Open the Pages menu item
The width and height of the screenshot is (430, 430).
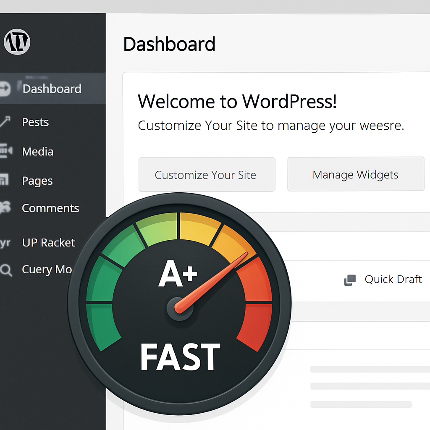pyautogui.click(x=37, y=181)
